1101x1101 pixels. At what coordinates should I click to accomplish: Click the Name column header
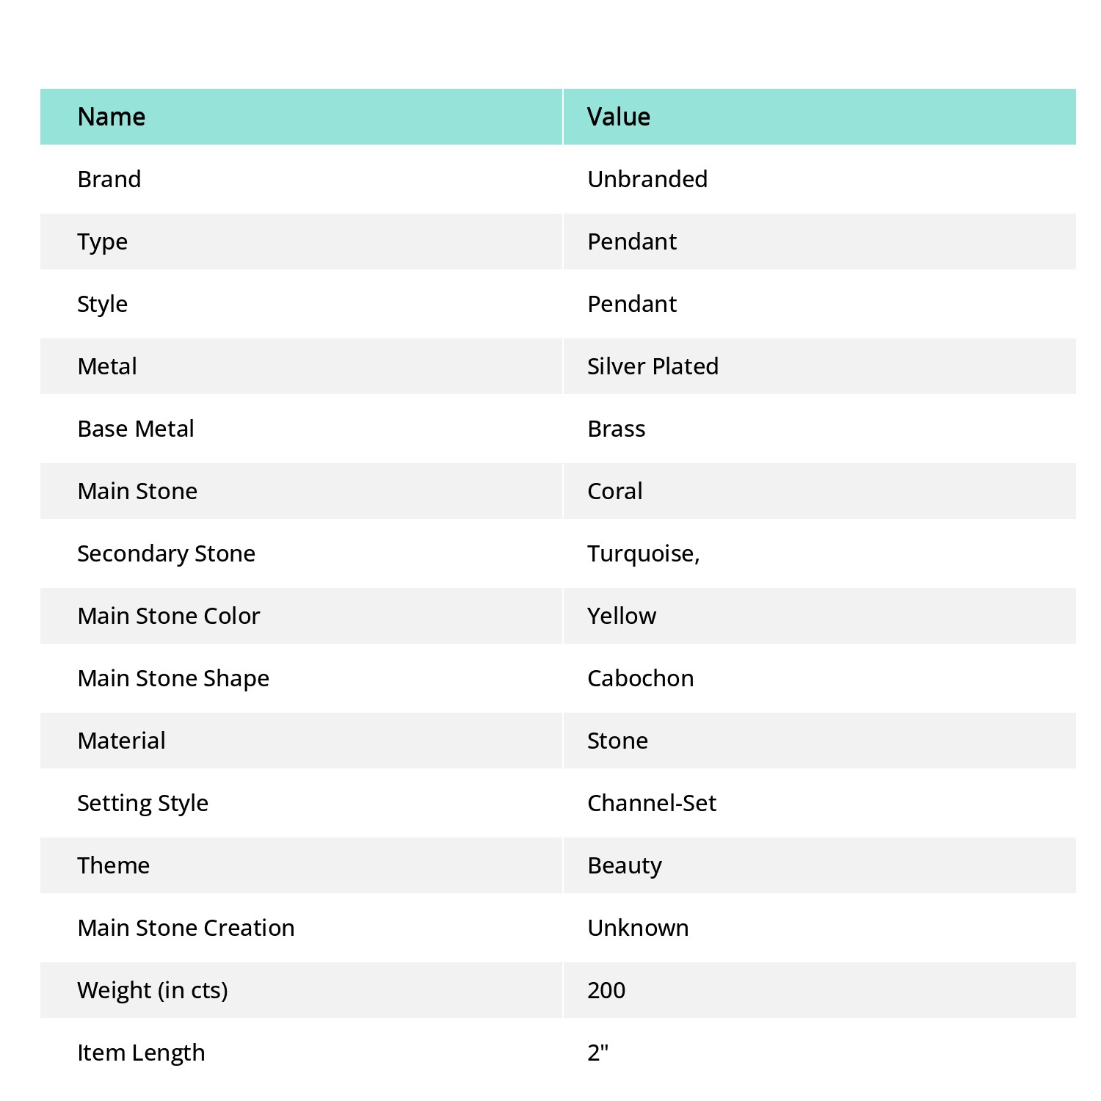[112, 117]
